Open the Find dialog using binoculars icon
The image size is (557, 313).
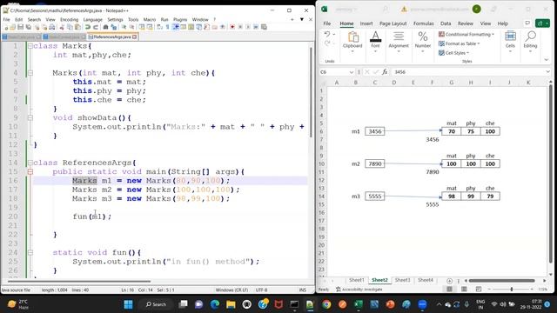(105, 27)
